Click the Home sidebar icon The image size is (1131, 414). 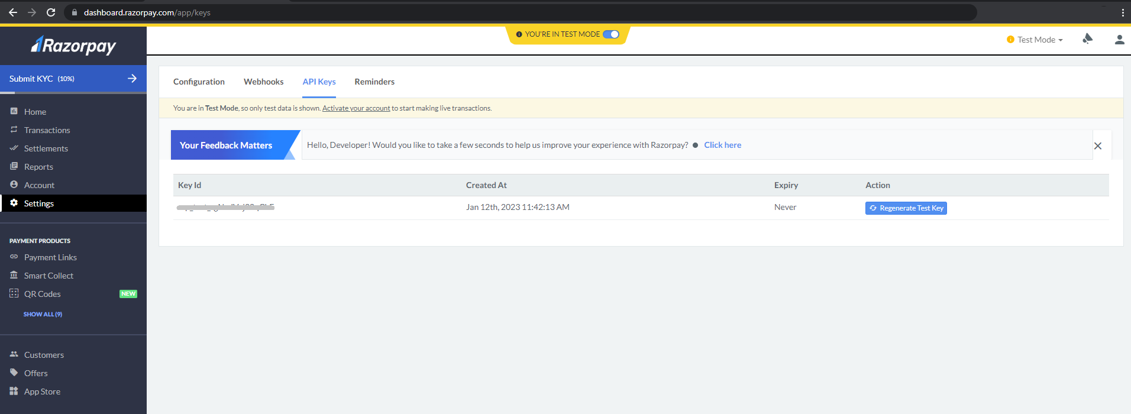point(14,111)
